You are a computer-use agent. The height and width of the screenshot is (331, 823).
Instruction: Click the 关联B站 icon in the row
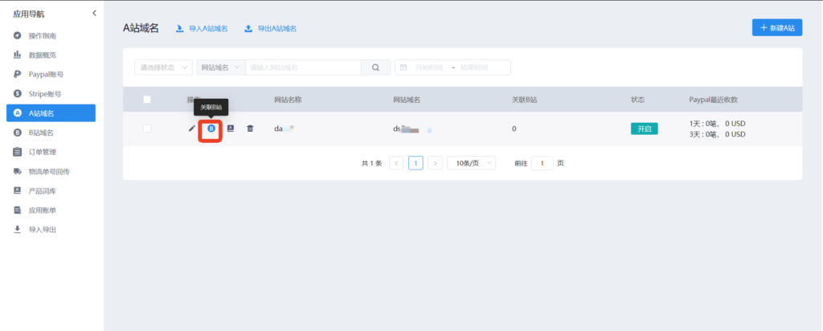(x=211, y=129)
